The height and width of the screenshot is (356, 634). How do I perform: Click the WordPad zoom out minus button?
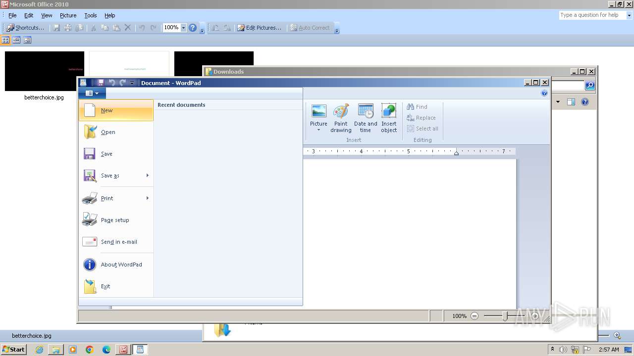(x=475, y=316)
